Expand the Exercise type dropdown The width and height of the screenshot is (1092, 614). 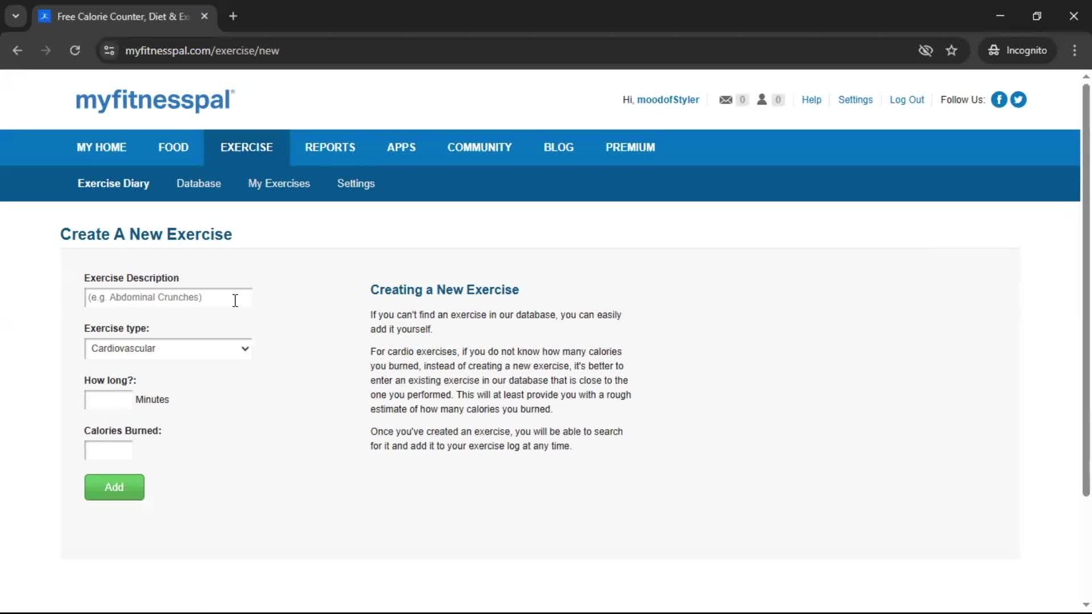pos(168,349)
